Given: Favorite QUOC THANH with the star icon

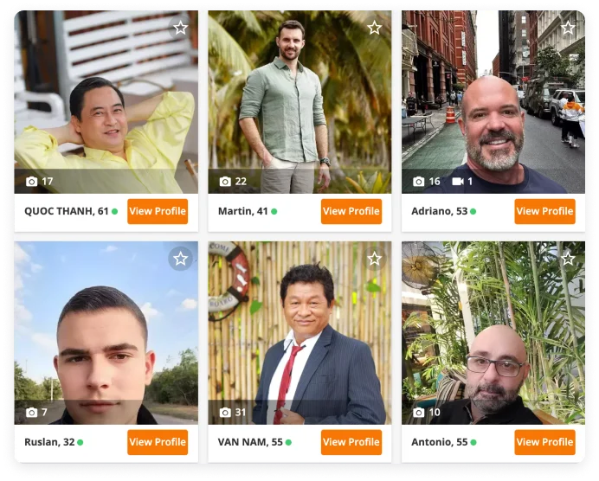Looking at the screenshot, I should coord(180,28).
